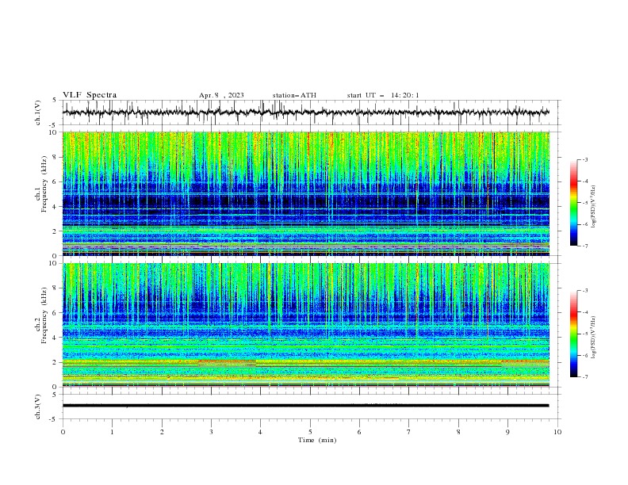Select the "start UT = 14:20: 1" text

(383, 95)
